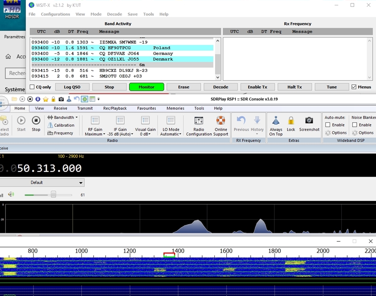376x296 pixels.
Task: Click the gold star favourites icon
Action: coord(46,99)
